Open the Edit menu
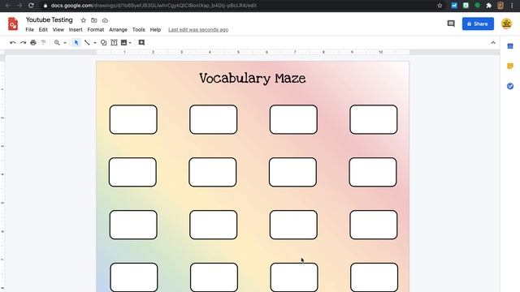 (x=43, y=30)
